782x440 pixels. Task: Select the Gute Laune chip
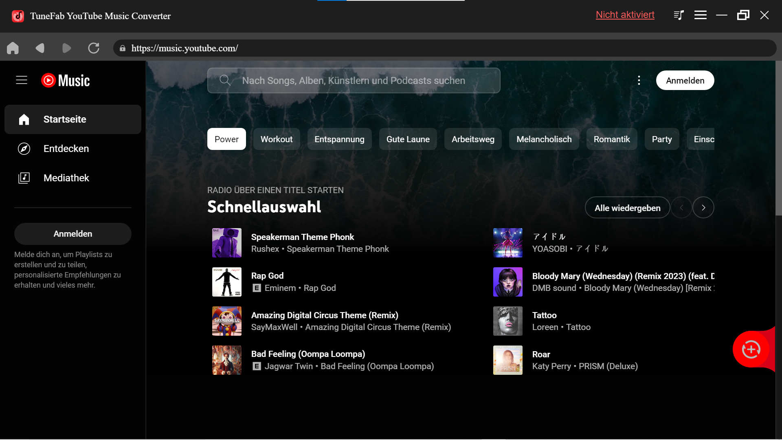[408, 139]
